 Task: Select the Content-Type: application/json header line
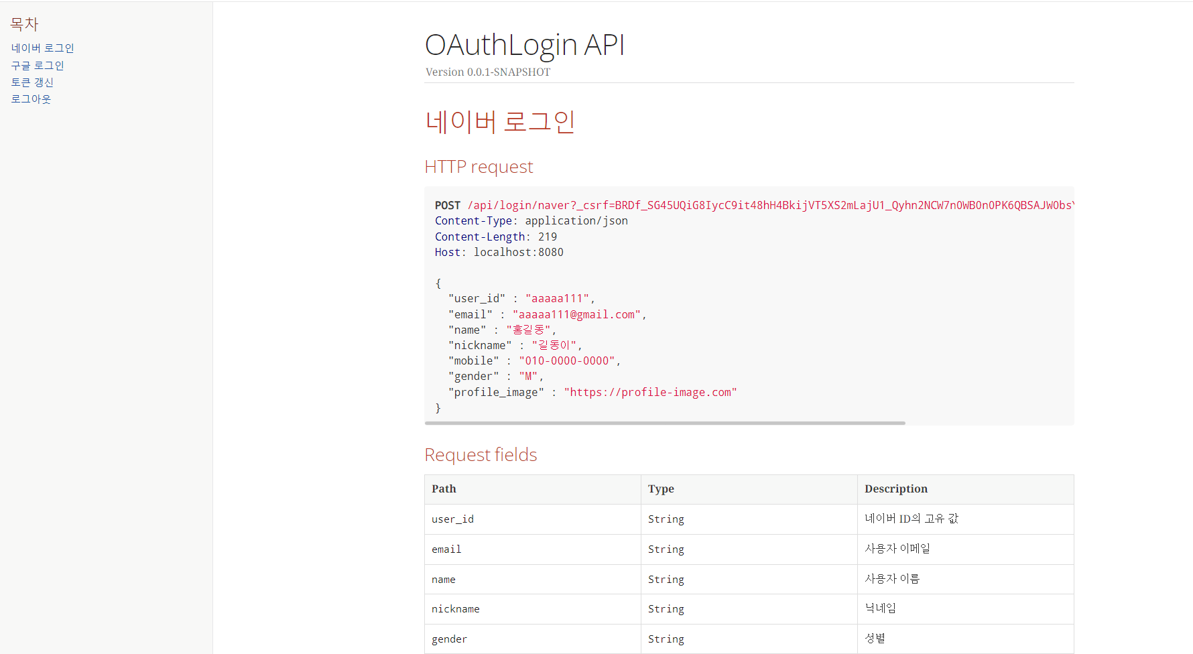click(x=531, y=220)
